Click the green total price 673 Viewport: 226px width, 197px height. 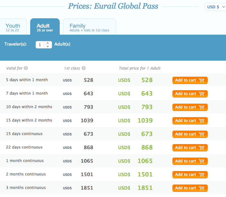coord(147,134)
